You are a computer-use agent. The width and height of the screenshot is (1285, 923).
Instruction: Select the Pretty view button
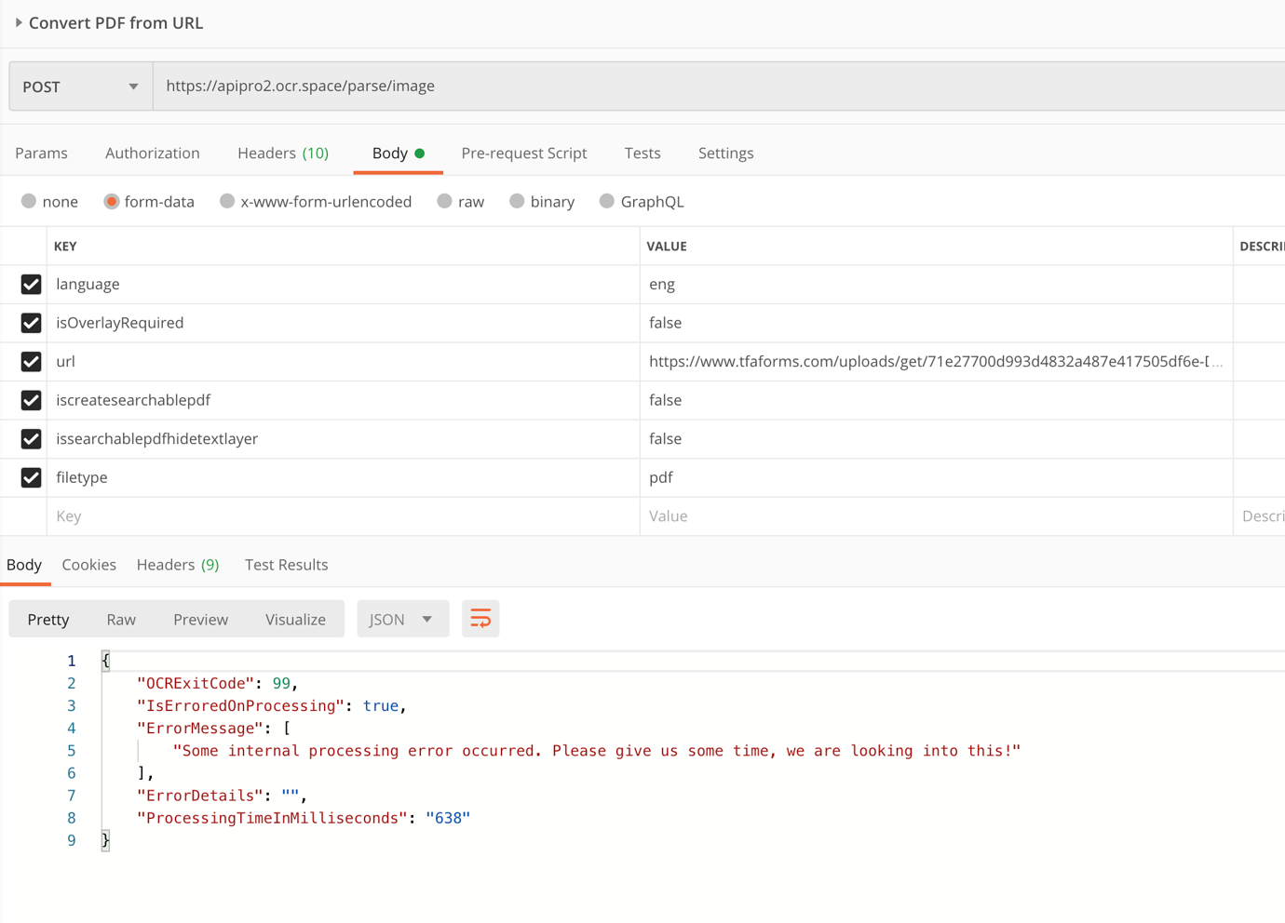[48, 620]
